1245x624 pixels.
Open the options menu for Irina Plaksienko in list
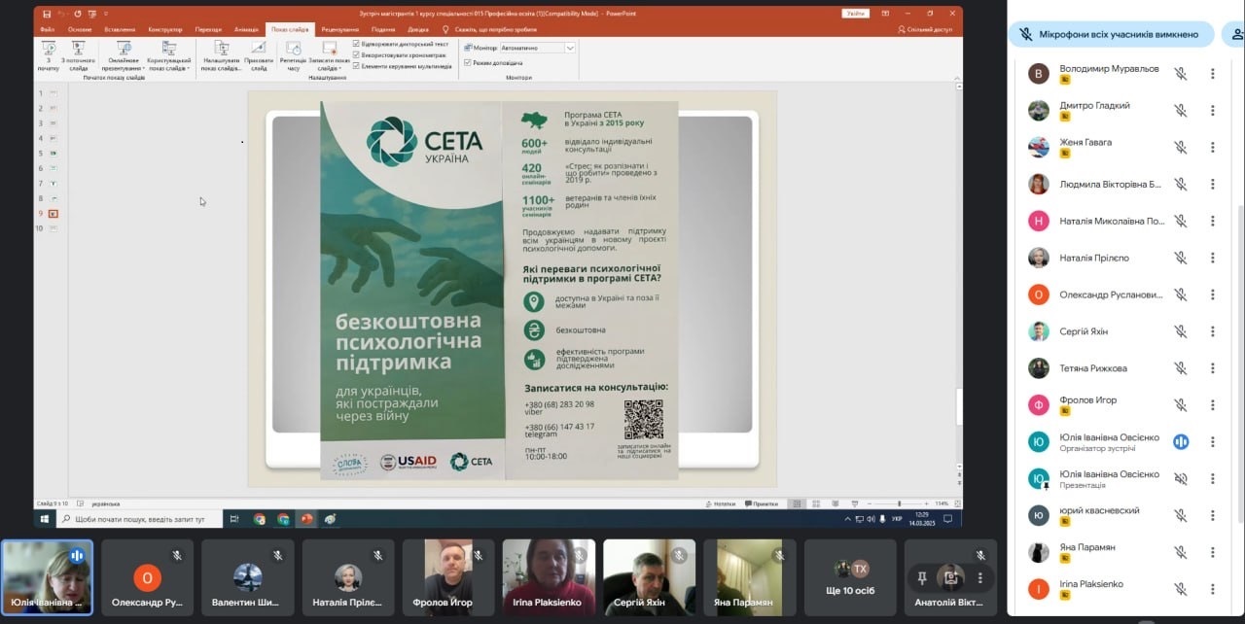tap(1212, 589)
